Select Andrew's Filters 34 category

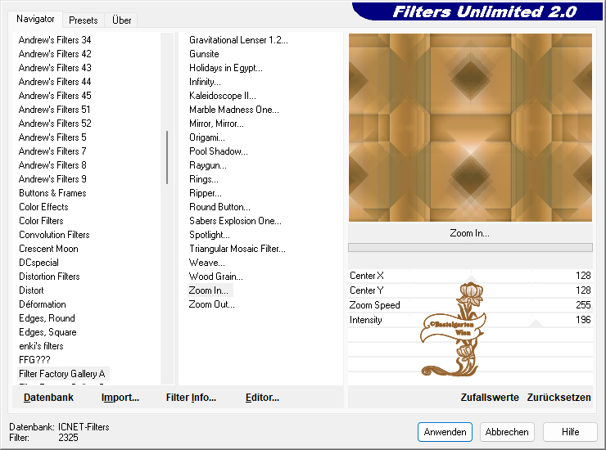click(x=55, y=40)
